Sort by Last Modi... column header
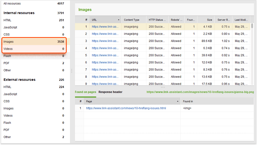This screenshot has width=257, height=145. (241, 20)
